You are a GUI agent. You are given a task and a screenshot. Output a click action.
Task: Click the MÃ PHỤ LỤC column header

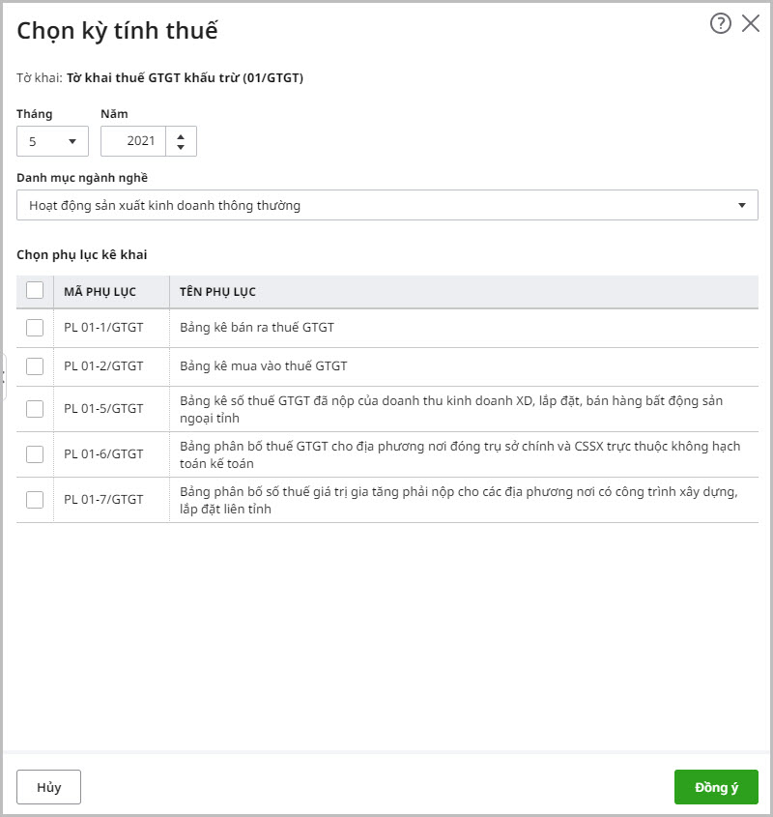coord(100,292)
